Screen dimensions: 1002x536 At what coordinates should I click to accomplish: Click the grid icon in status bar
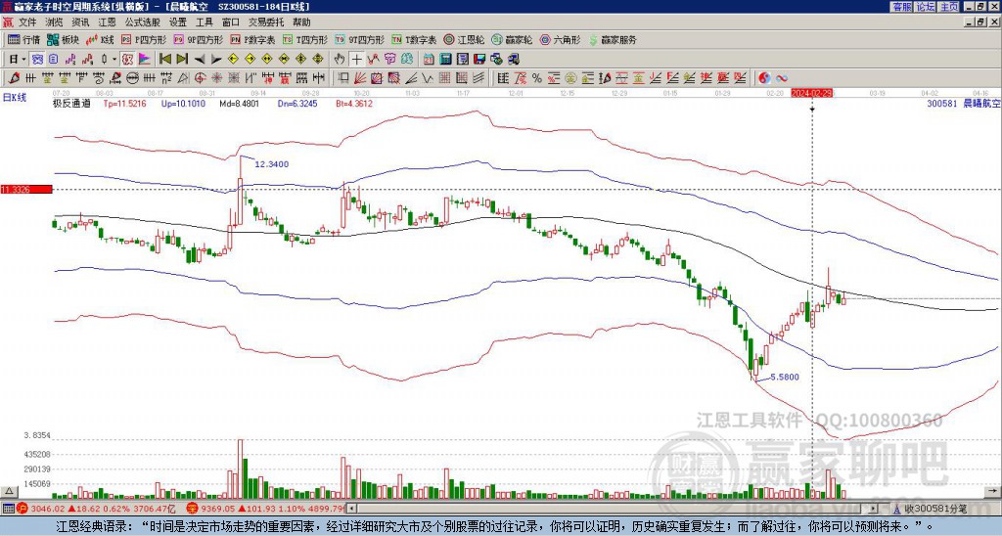coord(8,509)
